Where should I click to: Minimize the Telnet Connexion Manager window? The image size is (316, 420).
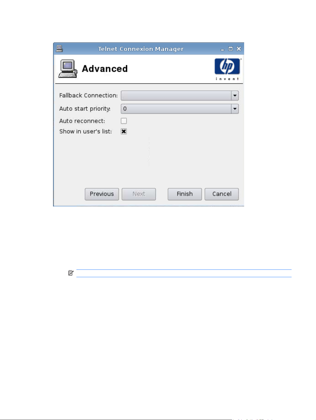click(222, 49)
